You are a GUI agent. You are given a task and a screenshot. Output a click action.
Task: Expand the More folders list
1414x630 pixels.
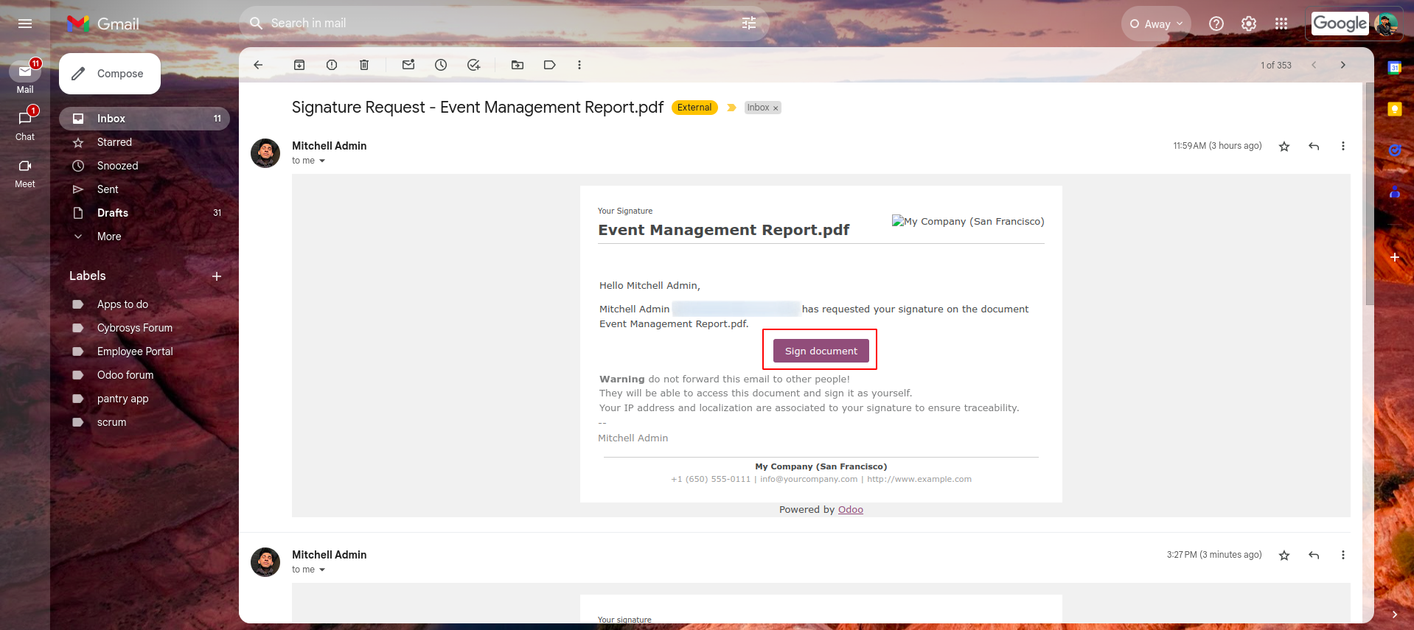tap(108, 237)
